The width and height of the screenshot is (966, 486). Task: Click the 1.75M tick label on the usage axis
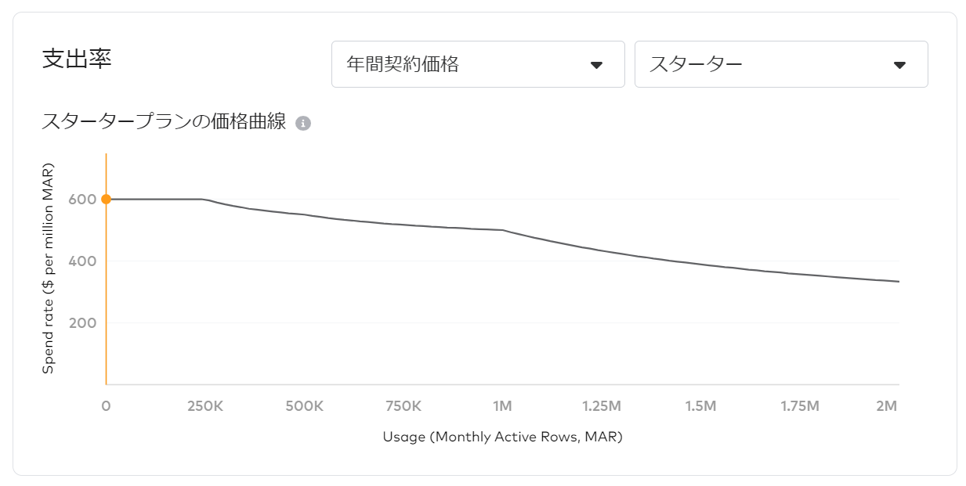click(799, 406)
